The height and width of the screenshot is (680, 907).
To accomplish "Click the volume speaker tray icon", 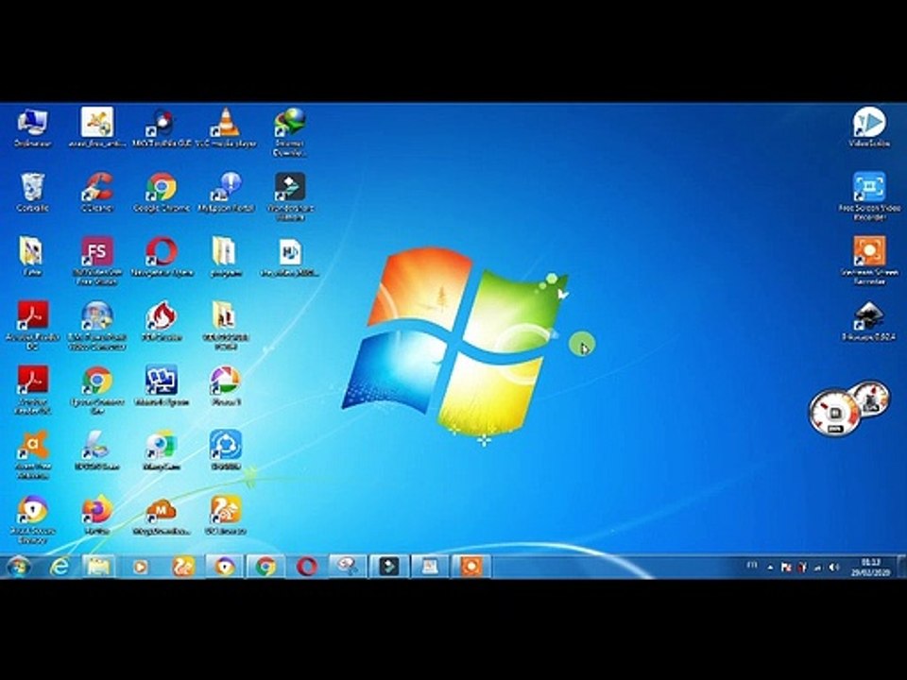I will click(833, 568).
